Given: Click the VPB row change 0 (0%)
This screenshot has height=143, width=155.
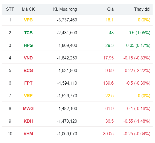Looking at the screenshot, I should [x=144, y=20].
